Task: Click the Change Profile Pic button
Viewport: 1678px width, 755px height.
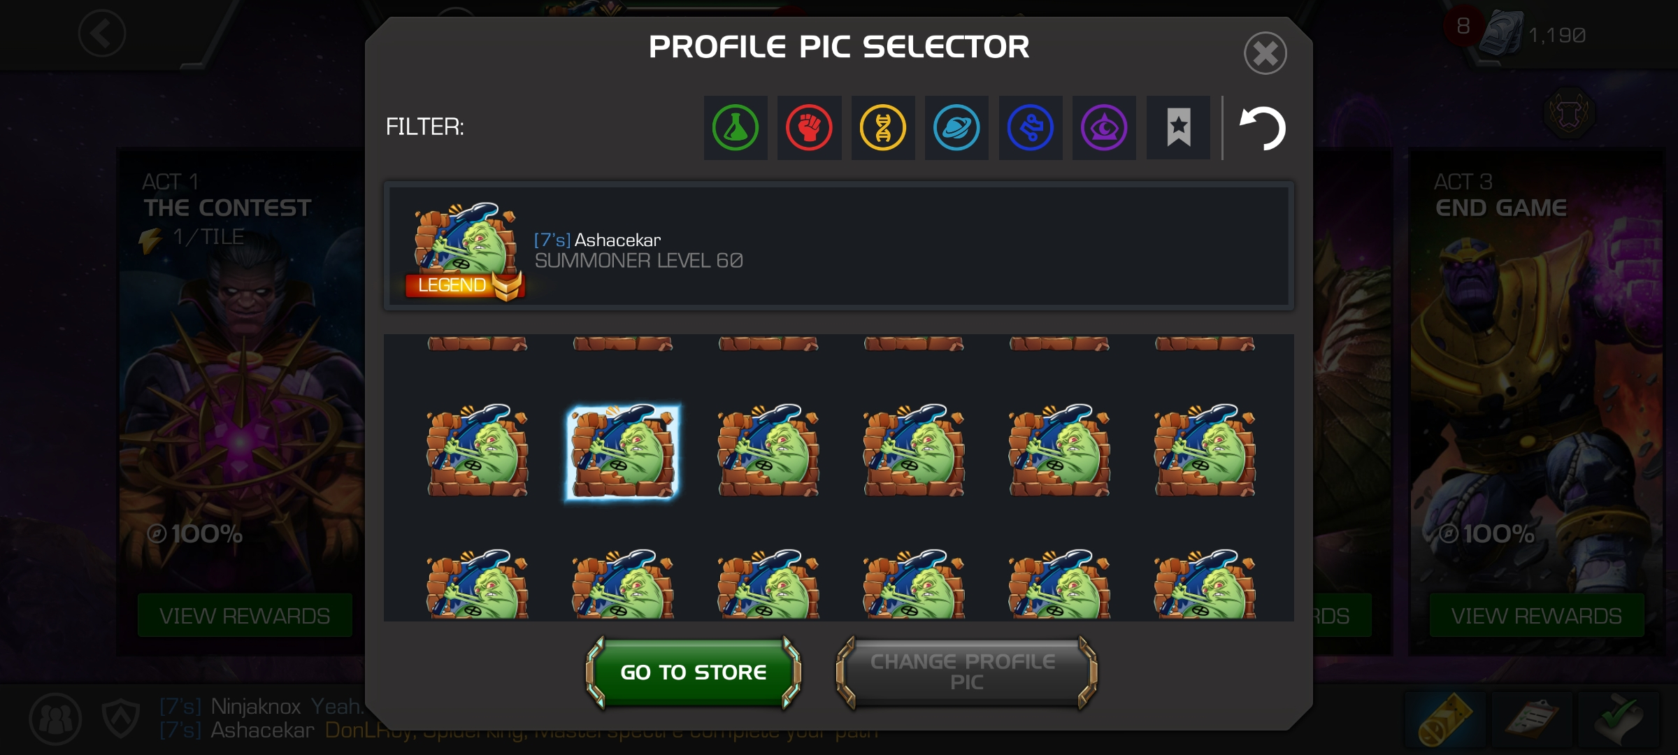Action: (x=966, y=673)
